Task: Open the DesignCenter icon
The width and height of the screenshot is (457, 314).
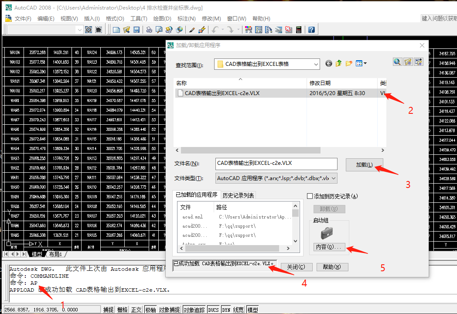Action: [259, 30]
